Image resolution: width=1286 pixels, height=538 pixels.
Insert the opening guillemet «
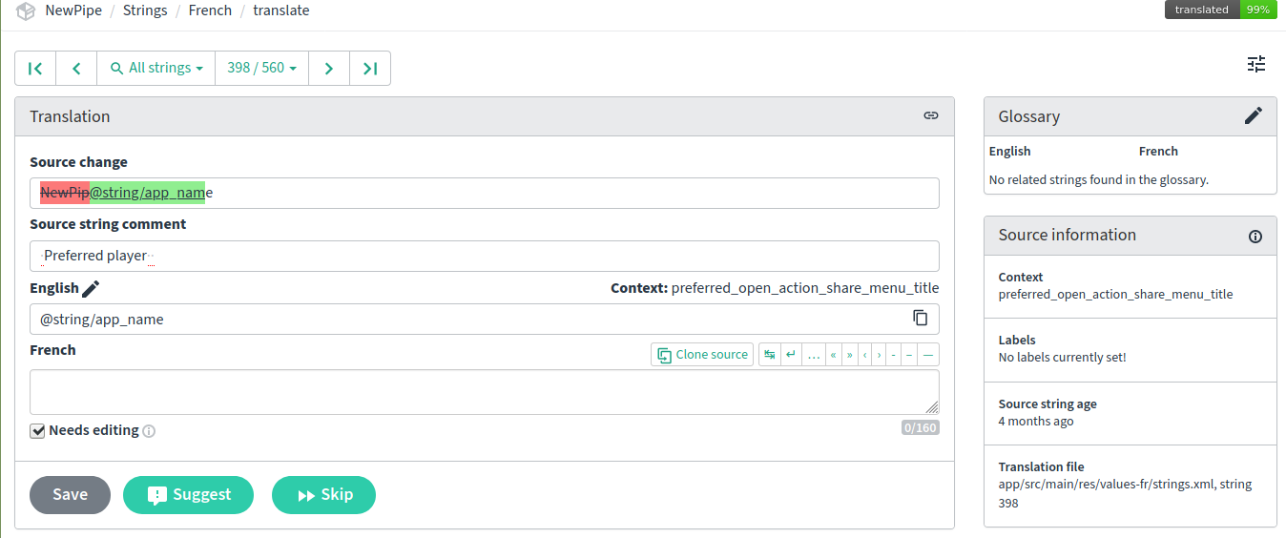pos(834,355)
